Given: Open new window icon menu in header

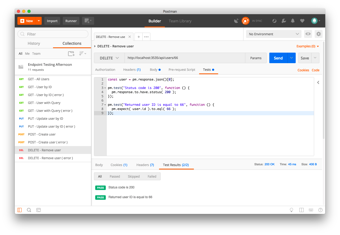Looking at the screenshot, I should 88,21.
